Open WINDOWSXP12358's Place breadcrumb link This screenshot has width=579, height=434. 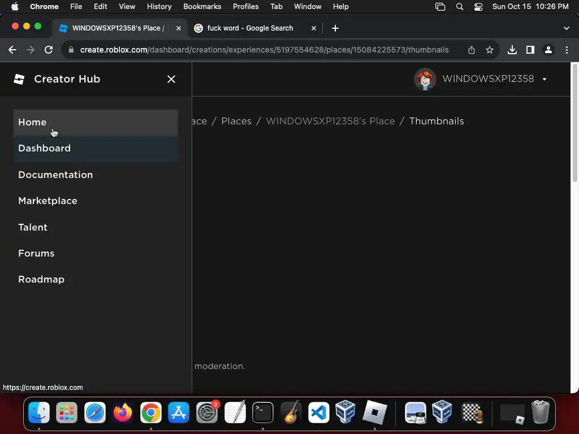330,121
